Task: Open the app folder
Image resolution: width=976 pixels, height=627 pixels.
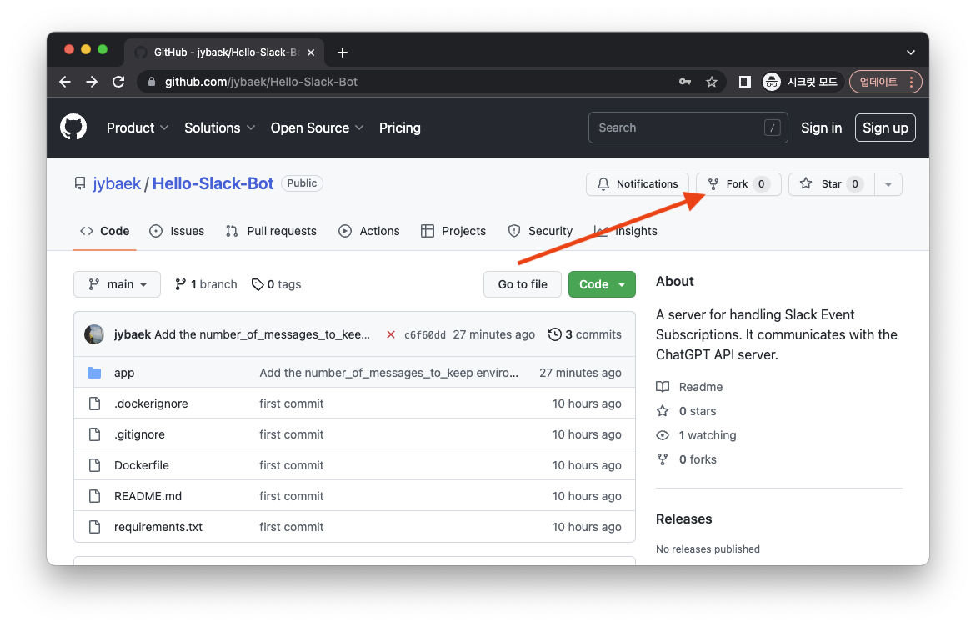Action: click(x=124, y=373)
